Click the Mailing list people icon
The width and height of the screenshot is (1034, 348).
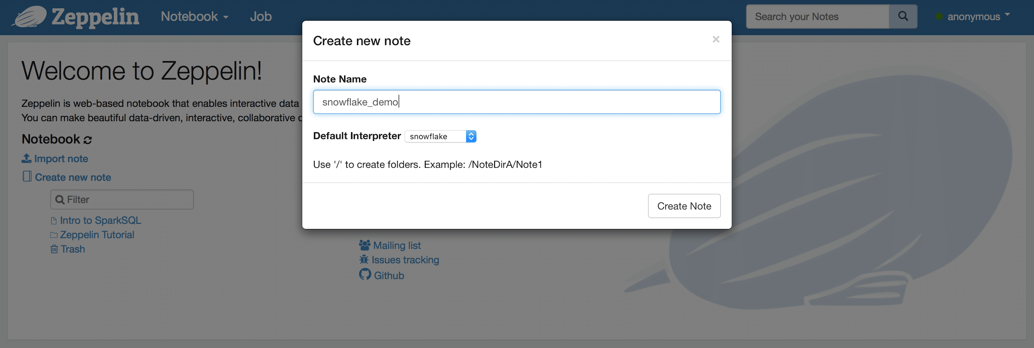[365, 245]
